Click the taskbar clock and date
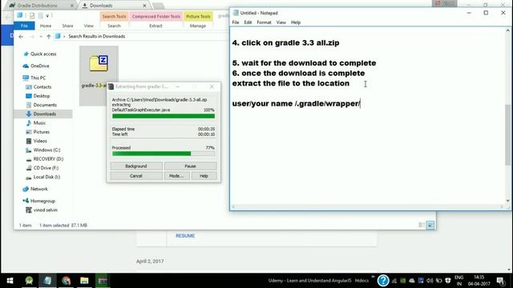 (479, 281)
